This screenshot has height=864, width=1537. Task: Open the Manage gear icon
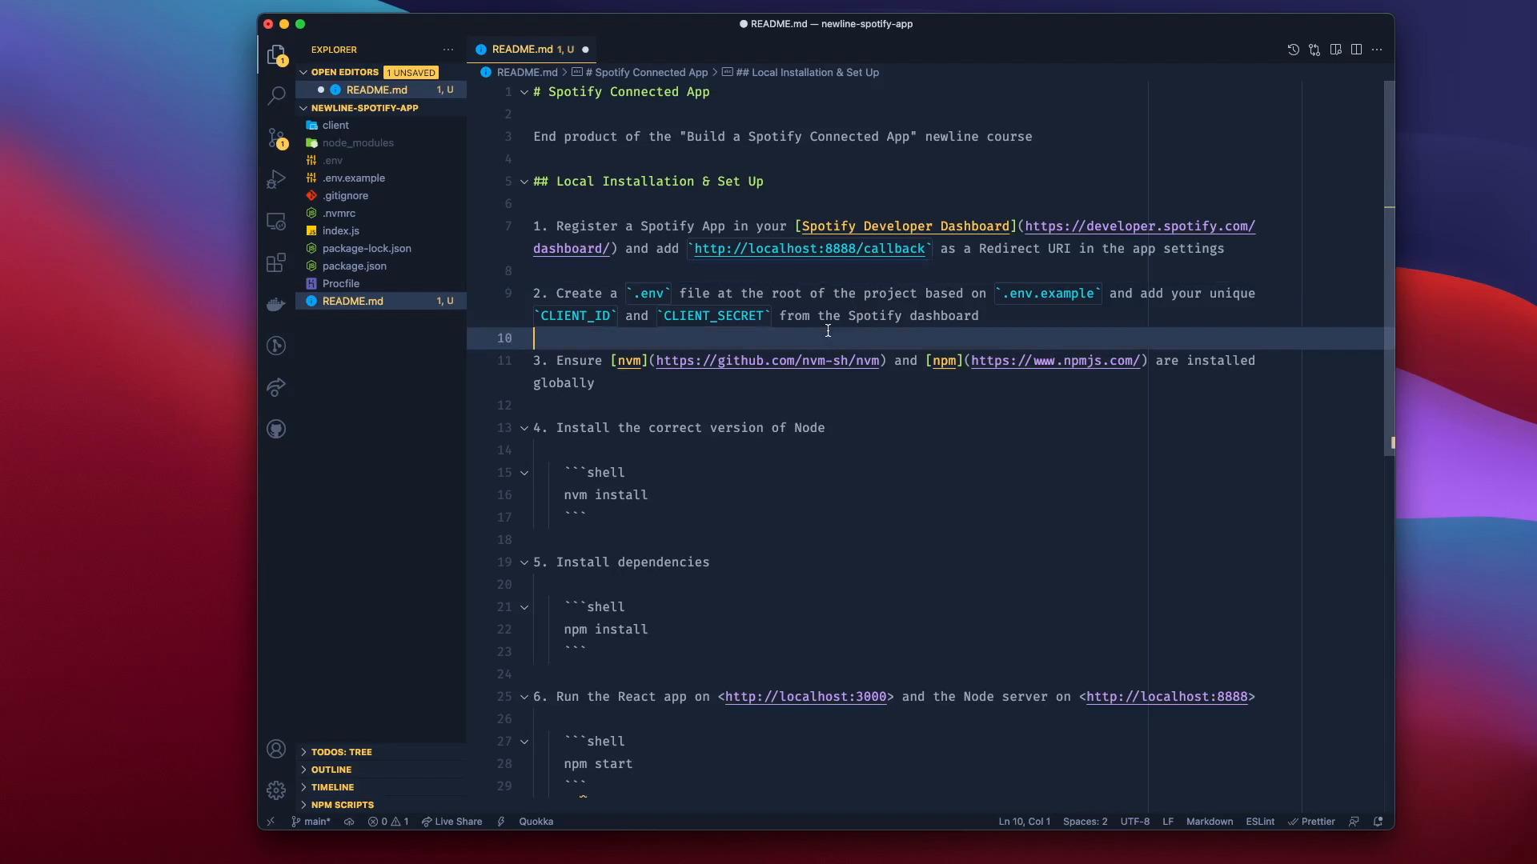(x=276, y=790)
